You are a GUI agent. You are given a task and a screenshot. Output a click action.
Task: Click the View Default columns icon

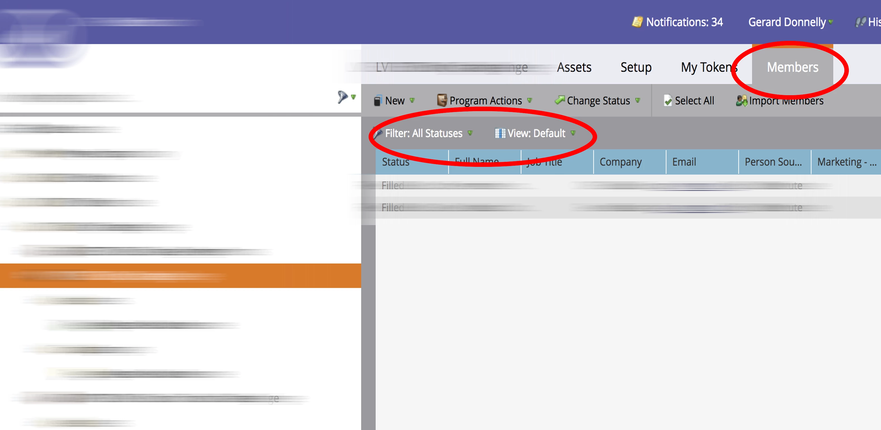click(x=500, y=134)
